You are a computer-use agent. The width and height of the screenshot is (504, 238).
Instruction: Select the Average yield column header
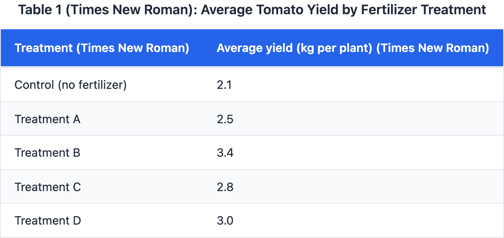(x=352, y=48)
